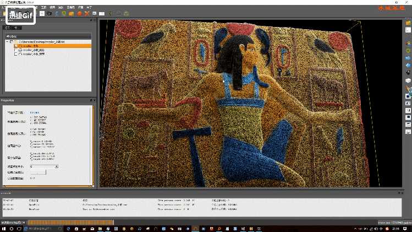Click the 21:10 clock in the system tray
The width and height of the screenshot is (412, 232).
[395, 229]
